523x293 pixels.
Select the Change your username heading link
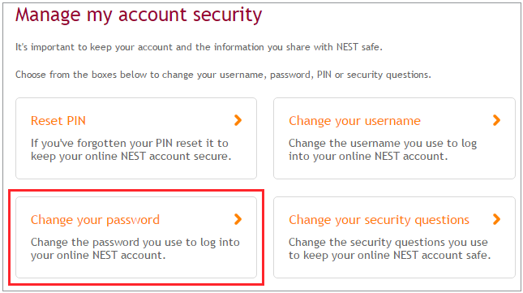point(354,121)
